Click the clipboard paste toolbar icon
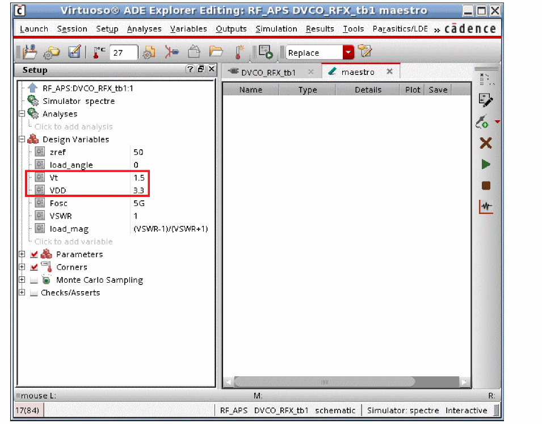Viewport: 542px width, 424px height. pyautogui.click(x=194, y=52)
